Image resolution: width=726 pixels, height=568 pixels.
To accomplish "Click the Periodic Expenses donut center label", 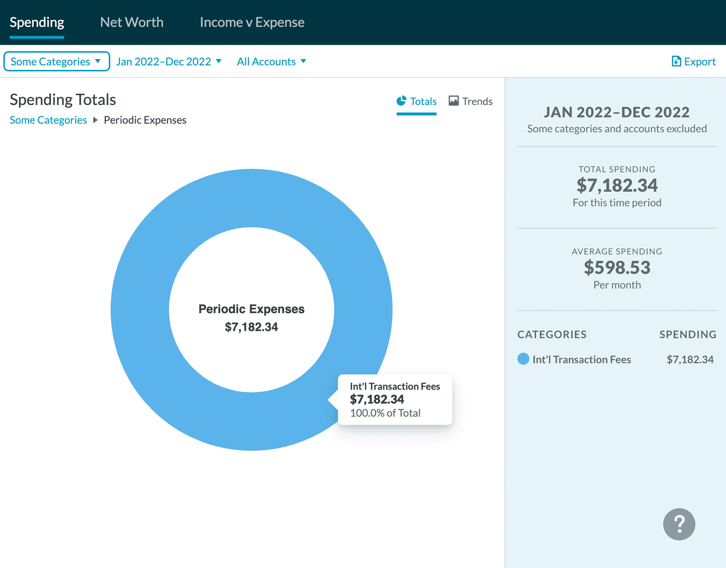I will tap(251, 309).
